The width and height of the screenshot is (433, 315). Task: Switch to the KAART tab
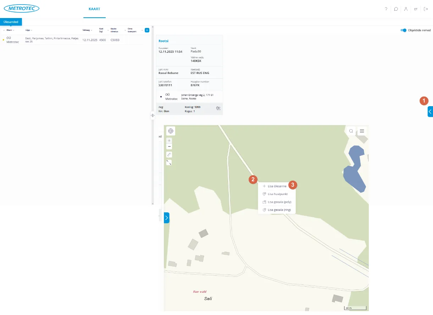click(x=94, y=9)
